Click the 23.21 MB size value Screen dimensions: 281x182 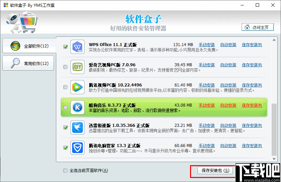point(183,125)
